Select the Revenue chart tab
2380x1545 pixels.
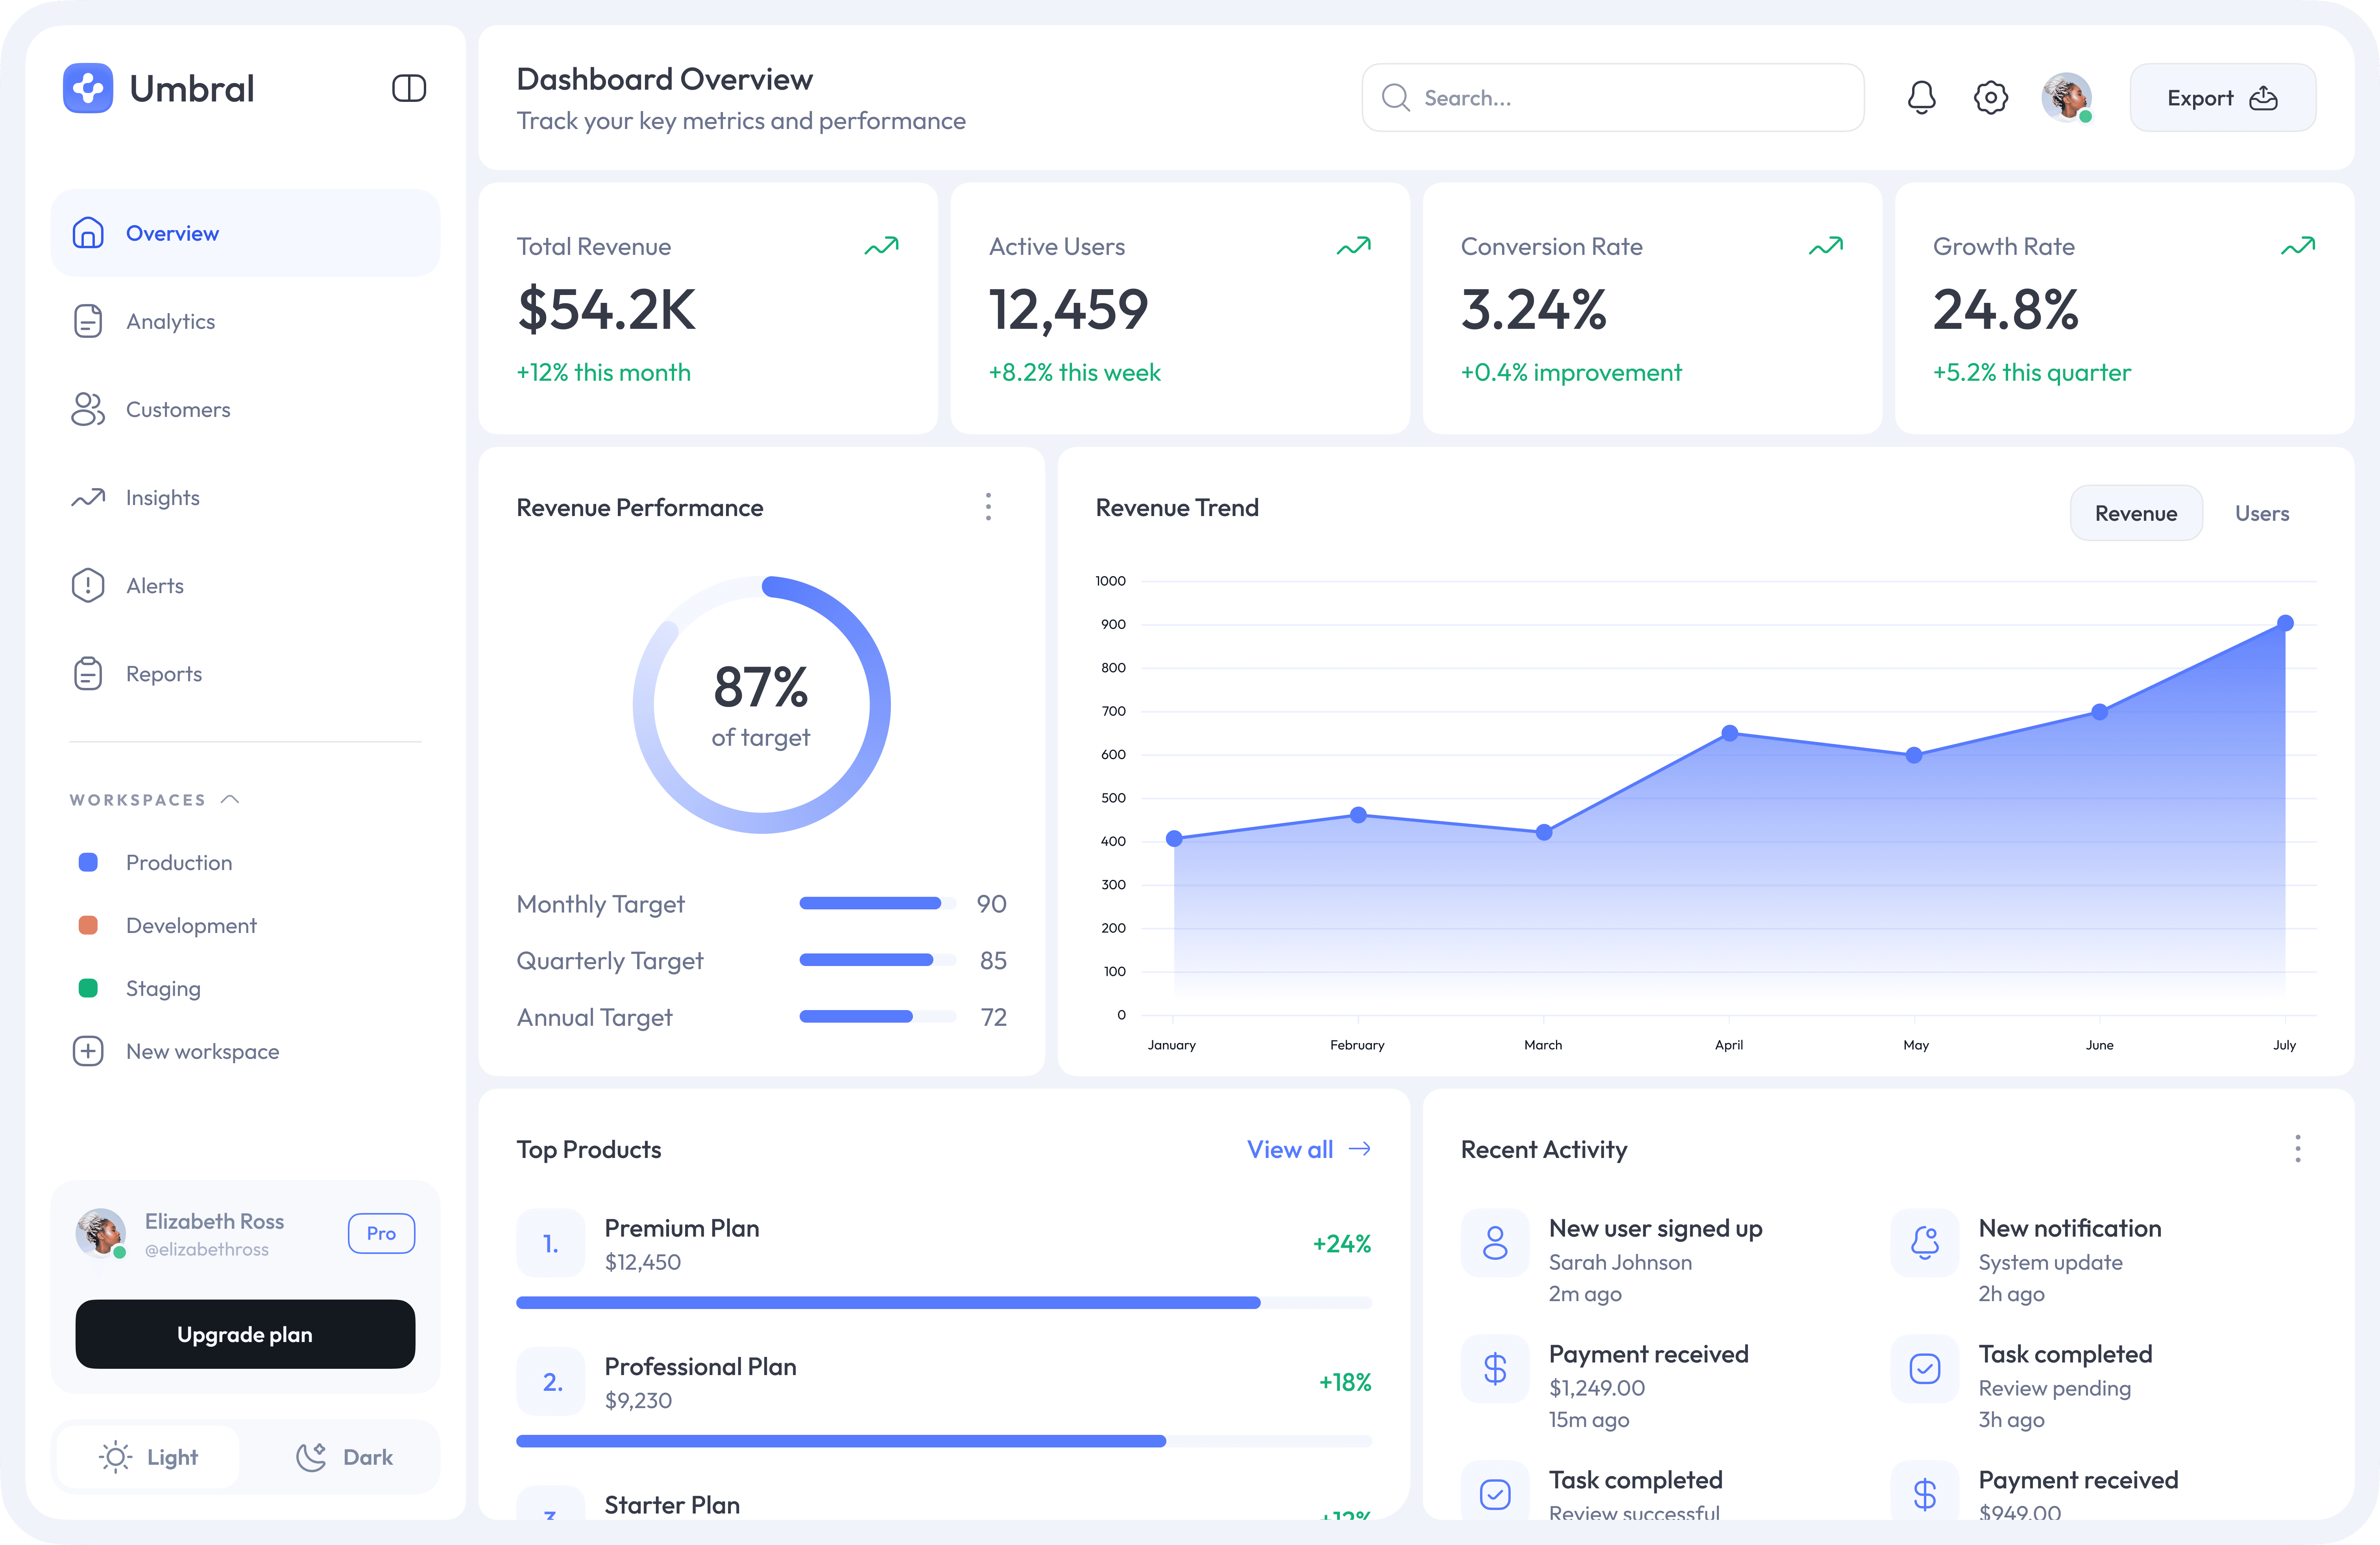click(x=2136, y=513)
